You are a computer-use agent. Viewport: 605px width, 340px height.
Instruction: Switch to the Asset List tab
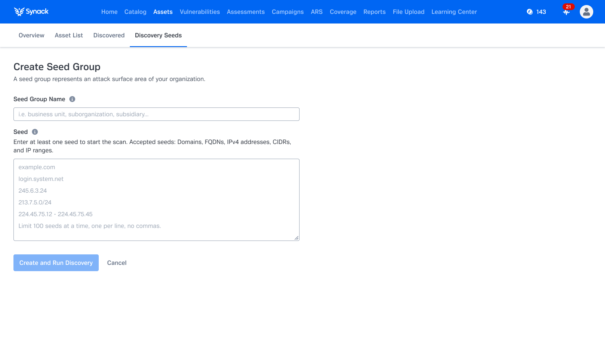pos(69,35)
